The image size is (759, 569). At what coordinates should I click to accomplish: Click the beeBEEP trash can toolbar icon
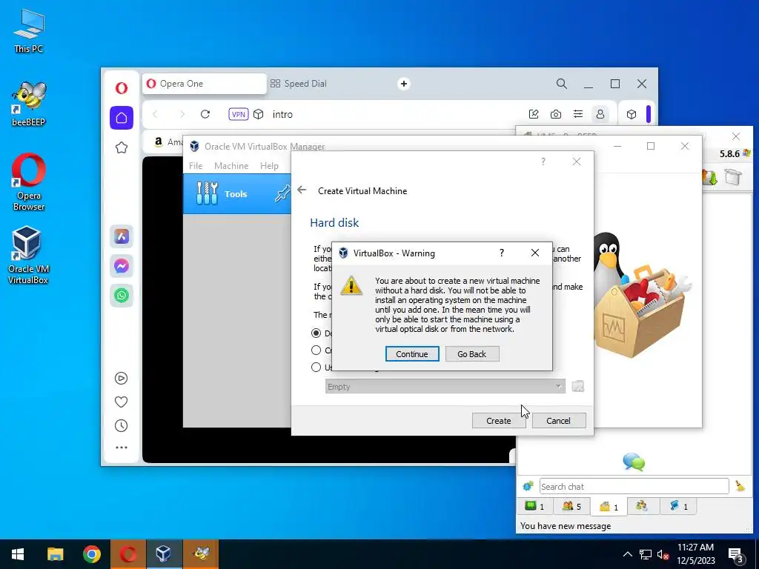[733, 176]
